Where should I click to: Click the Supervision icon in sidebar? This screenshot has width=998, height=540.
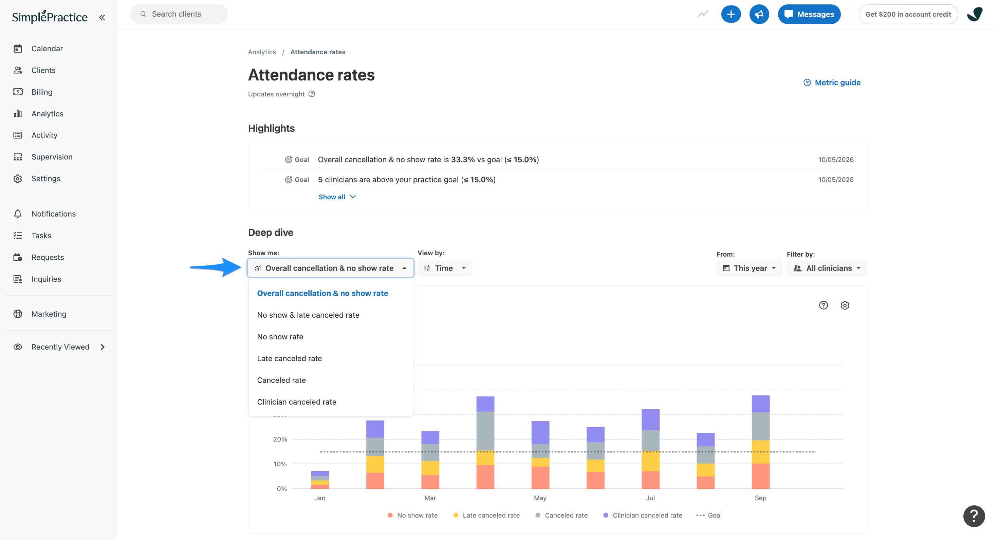click(18, 157)
